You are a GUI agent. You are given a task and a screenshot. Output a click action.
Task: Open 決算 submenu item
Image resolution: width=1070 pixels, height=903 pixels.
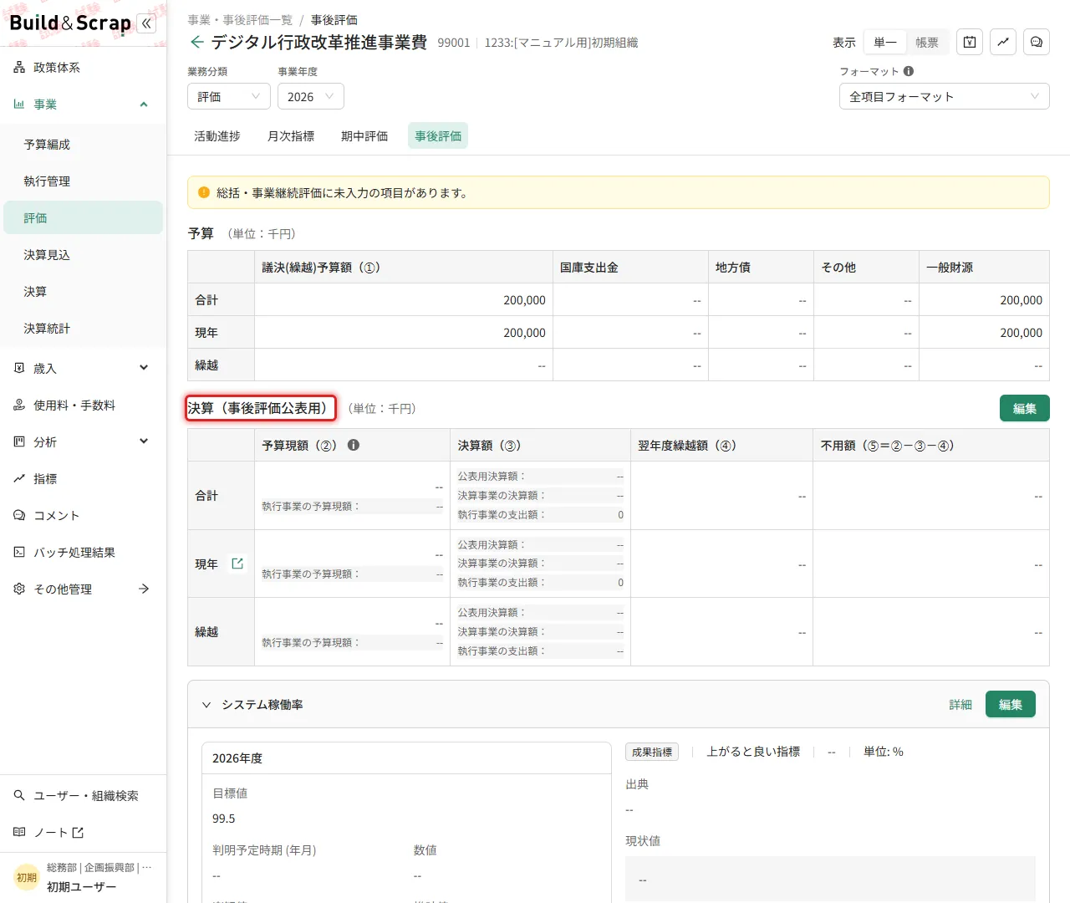(83, 292)
